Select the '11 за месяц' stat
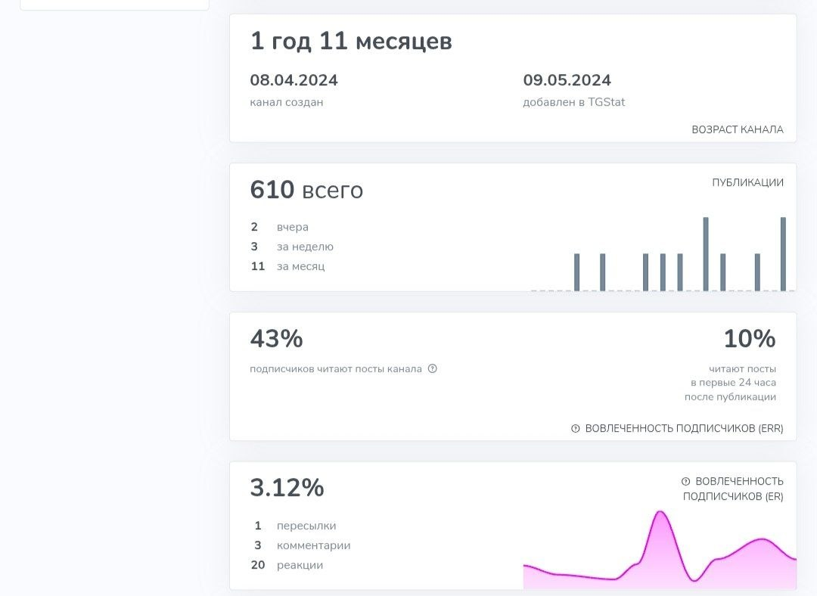The image size is (817, 596). 291,266
